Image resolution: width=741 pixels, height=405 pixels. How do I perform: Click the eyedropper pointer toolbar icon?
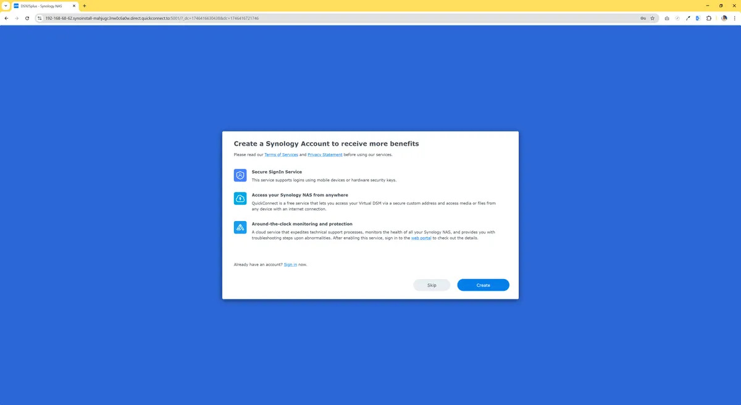pos(688,18)
